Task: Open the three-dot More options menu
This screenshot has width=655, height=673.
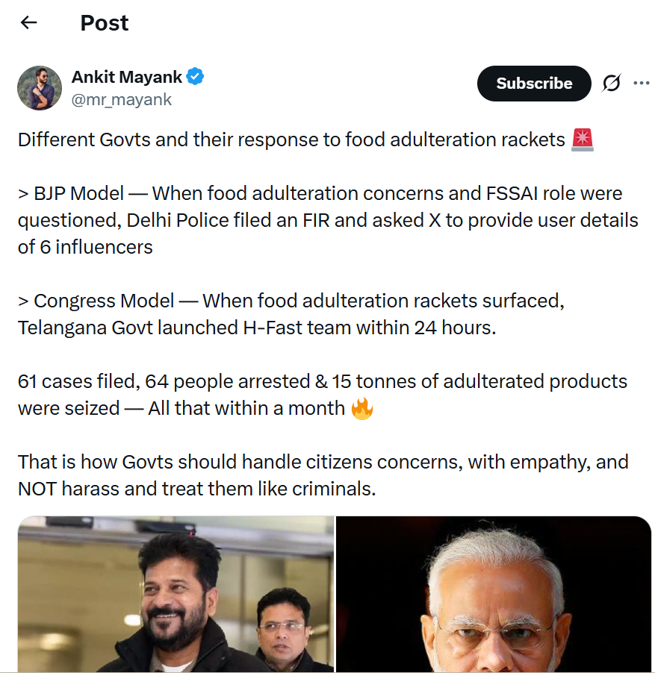Action: coord(641,84)
